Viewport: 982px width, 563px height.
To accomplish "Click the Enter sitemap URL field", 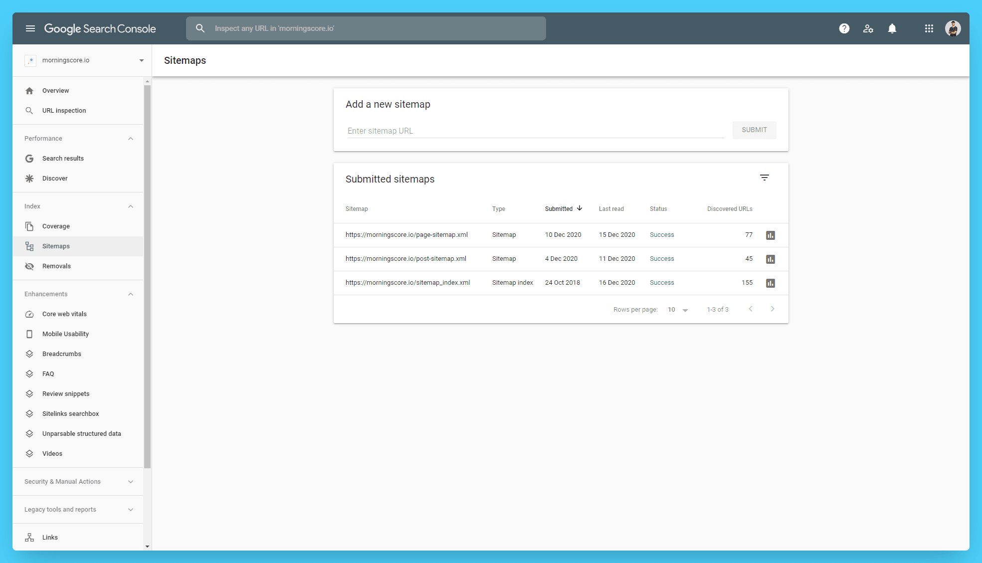I will coord(536,131).
